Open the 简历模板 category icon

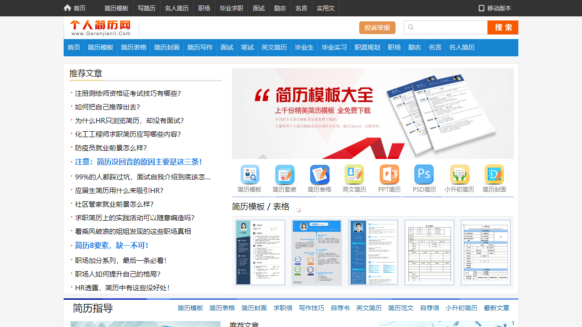pos(250,174)
